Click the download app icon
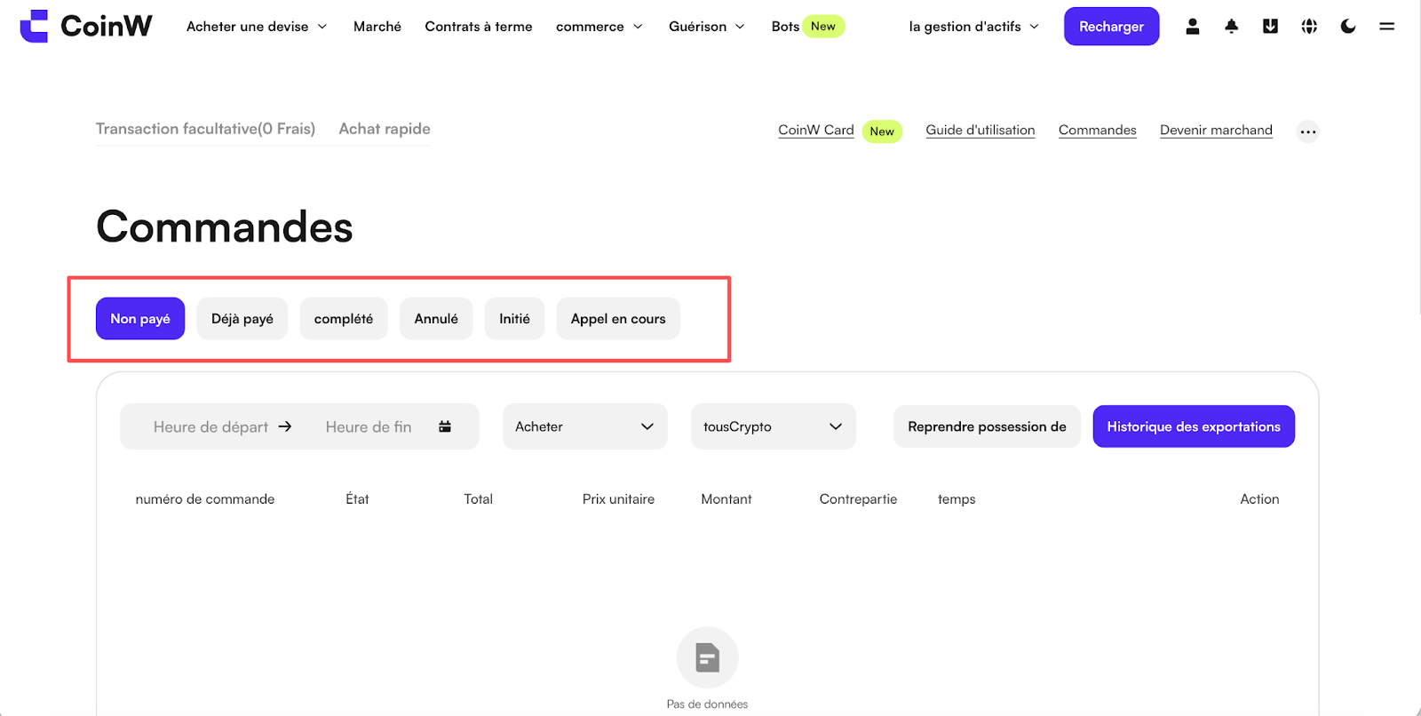The image size is (1421, 716). pos(1270,27)
